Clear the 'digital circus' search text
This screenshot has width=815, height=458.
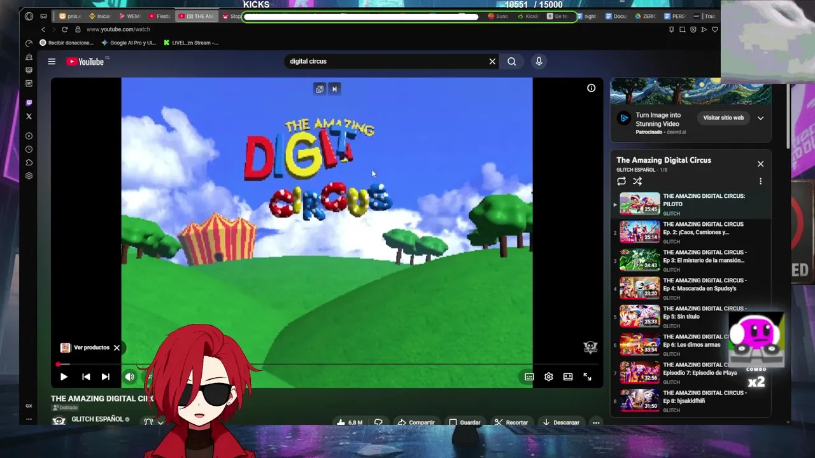492,62
